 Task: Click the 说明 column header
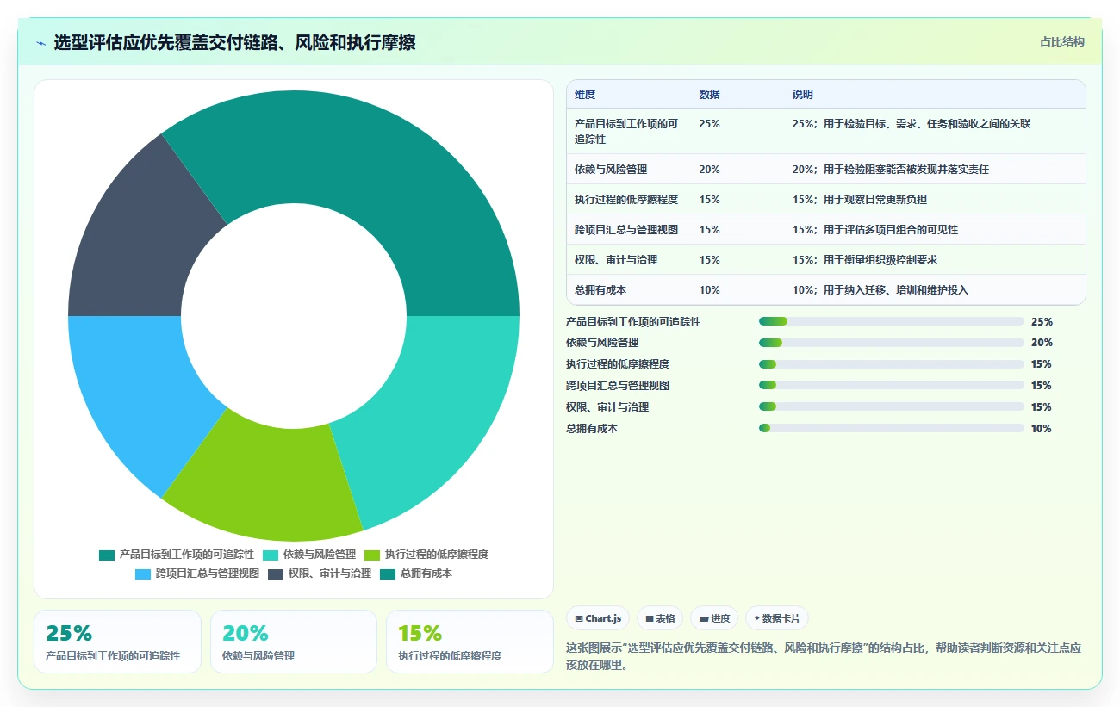[x=803, y=95]
